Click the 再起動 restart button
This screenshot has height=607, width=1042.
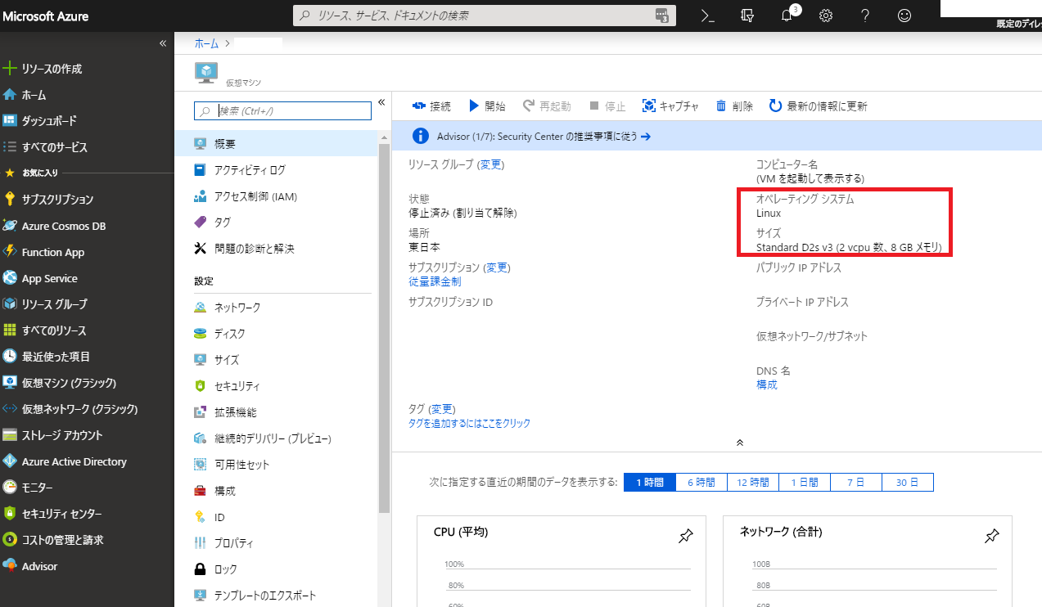tap(548, 106)
